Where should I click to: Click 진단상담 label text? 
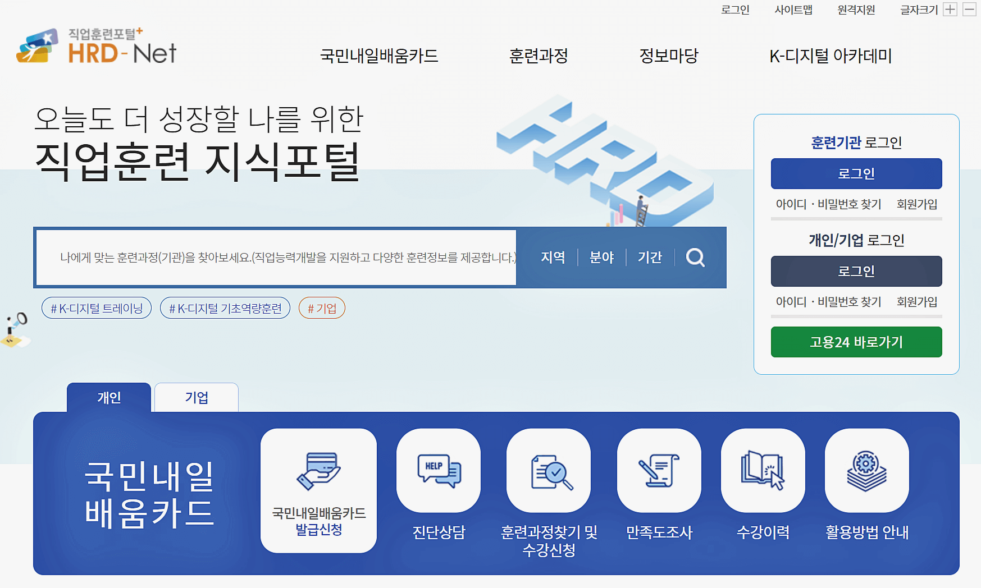tap(439, 532)
